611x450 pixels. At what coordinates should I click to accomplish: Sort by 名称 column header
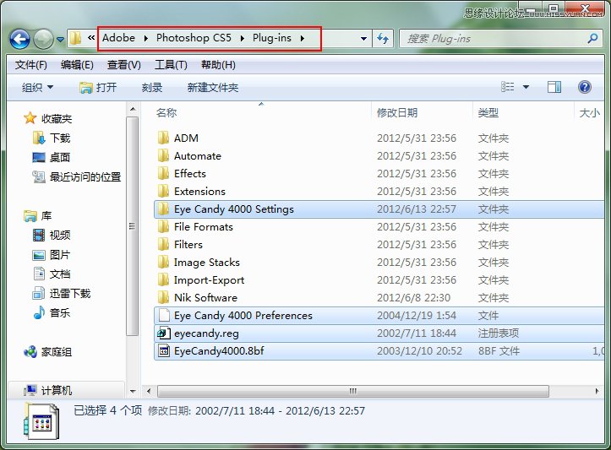166,113
